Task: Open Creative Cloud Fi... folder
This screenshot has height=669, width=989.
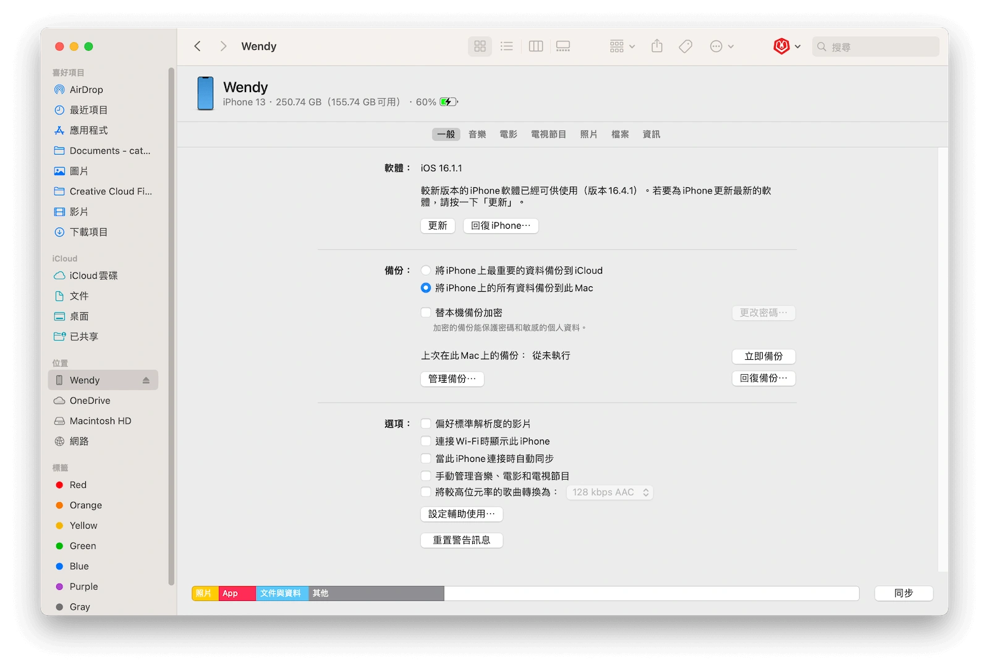Action: pyautogui.click(x=103, y=192)
